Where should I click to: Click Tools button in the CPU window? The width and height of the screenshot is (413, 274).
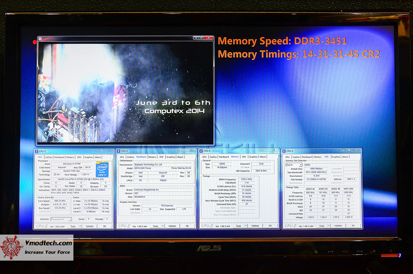(73, 226)
